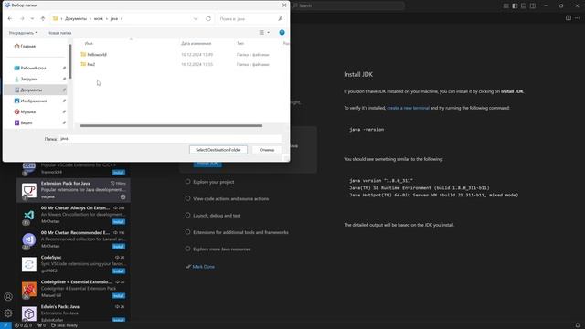Open Extension Pack for Java entry
Image resolution: width=585 pixels, height=329 pixels.
[x=73, y=190]
